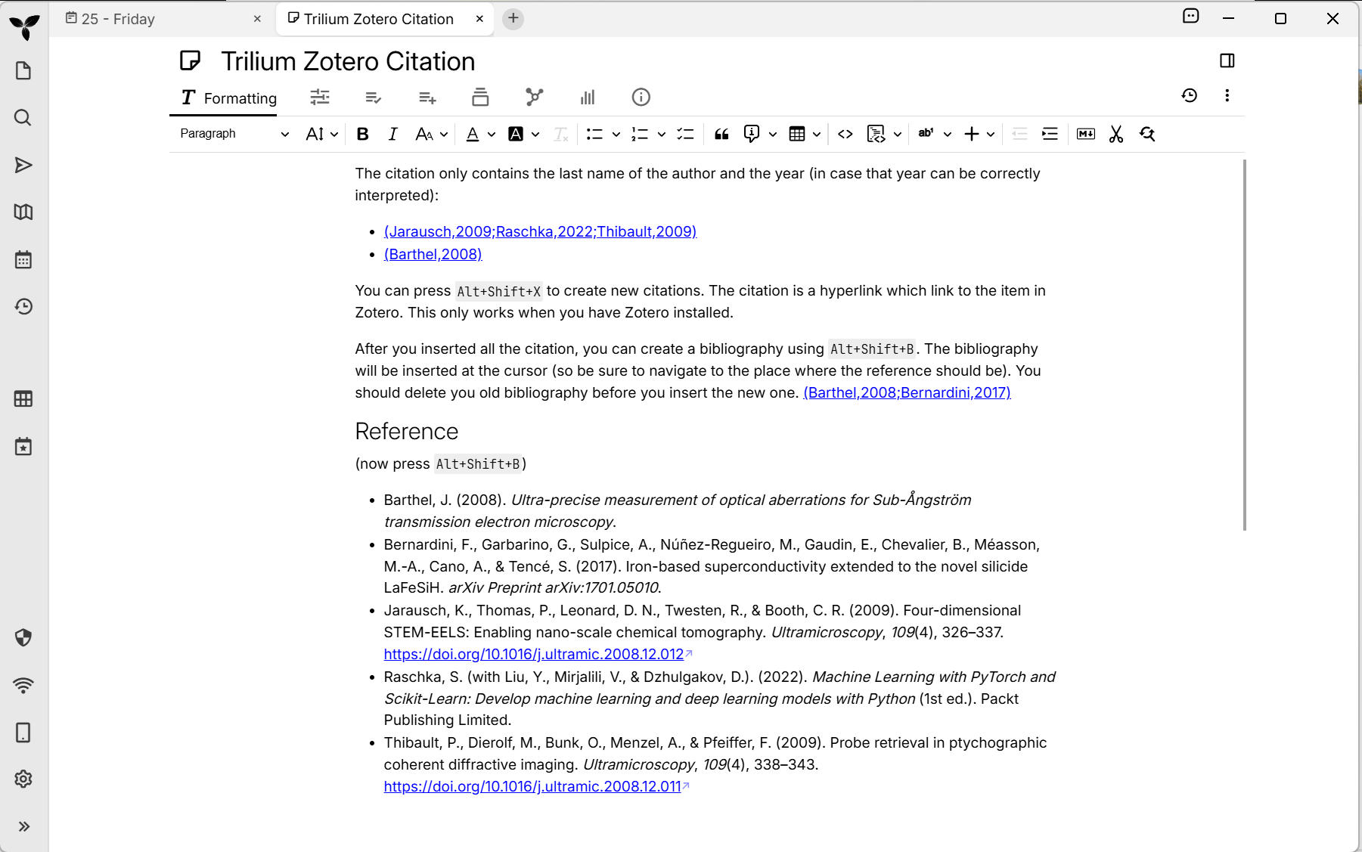This screenshot has width=1362, height=852.
Task: Expand the sidebar with the double chevron
Action: click(x=23, y=826)
